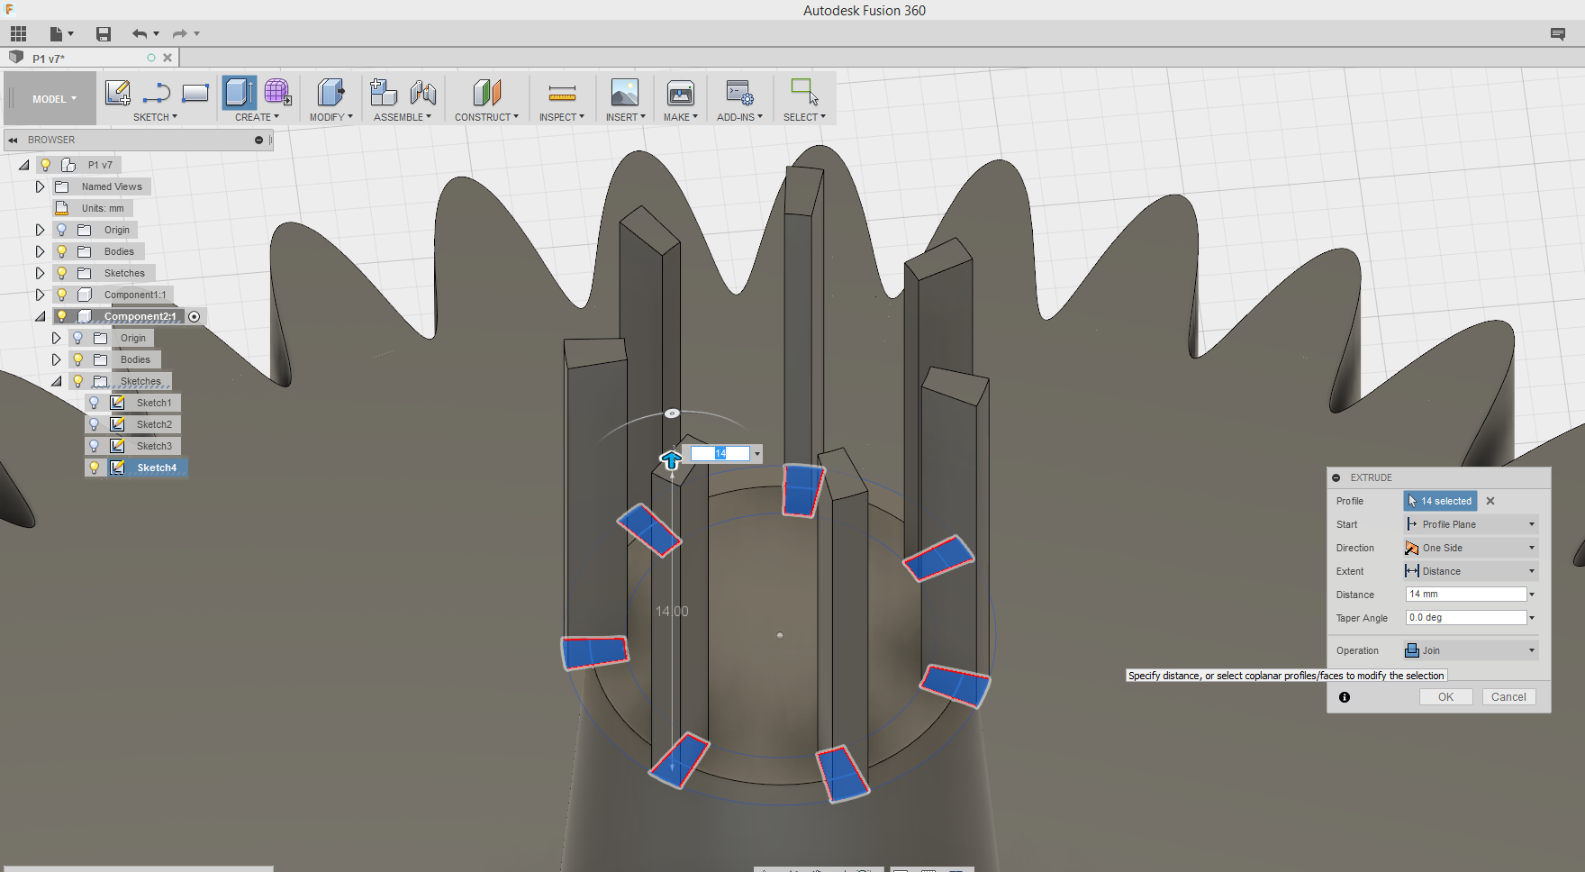Toggle visibility bulb of top-level Sketches folder
The height and width of the screenshot is (872, 1585).
61,273
